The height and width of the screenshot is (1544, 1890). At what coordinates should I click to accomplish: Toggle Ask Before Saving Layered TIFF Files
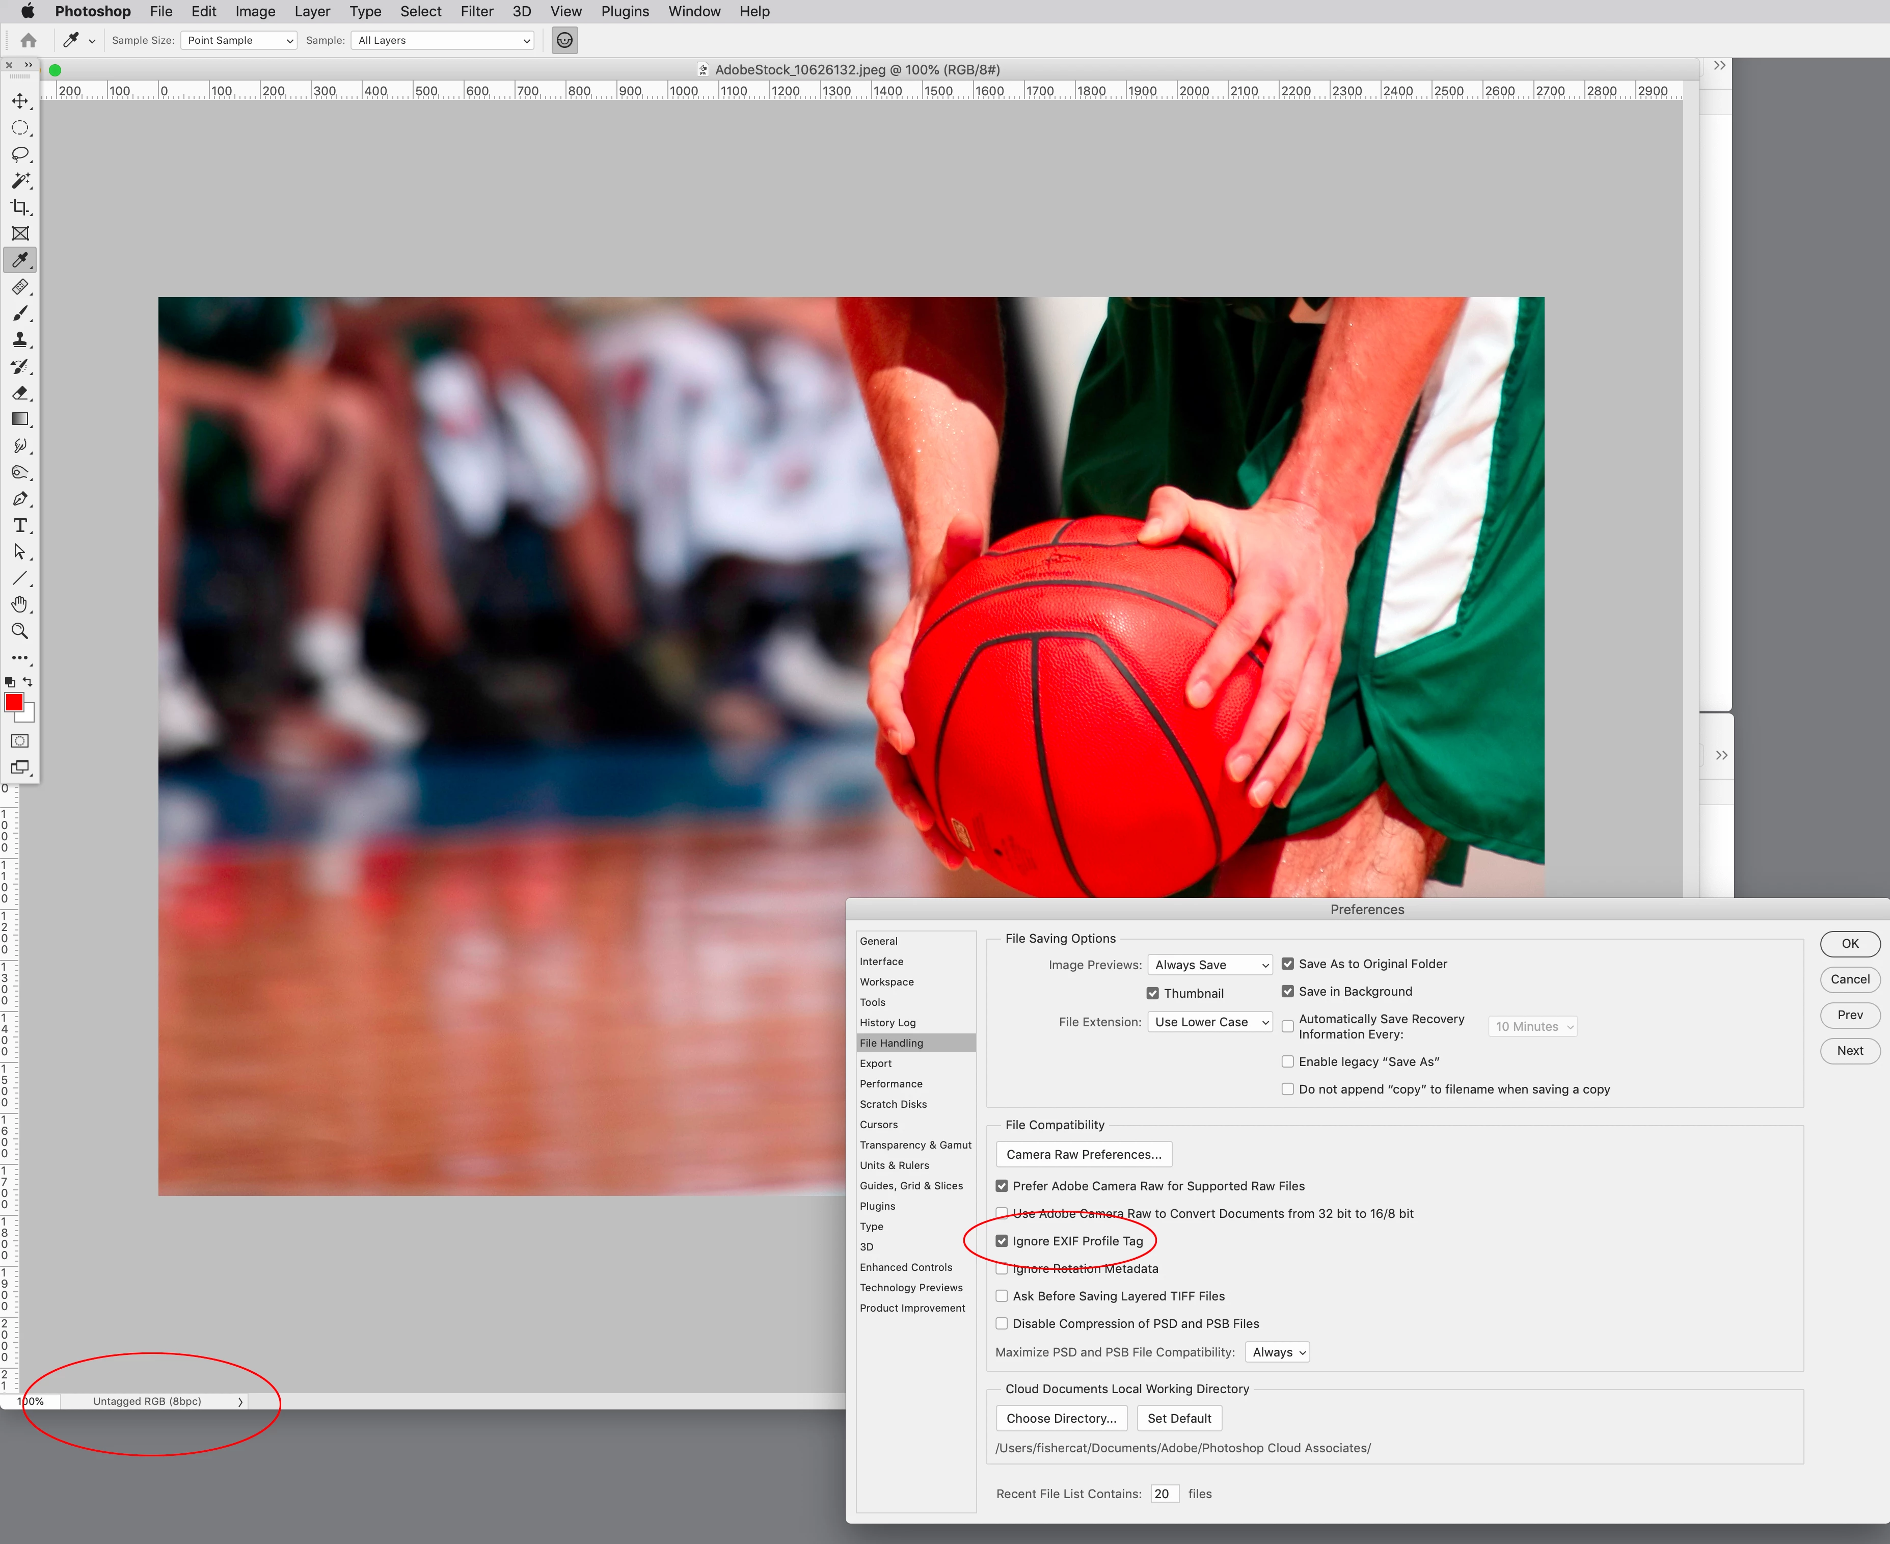pyautogui.click(x=1002, y=1296)
